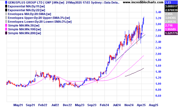Click the blue GENUSPLUS GROUP legend swatch
Screen dimensions: 178x108
coord(6,2)
